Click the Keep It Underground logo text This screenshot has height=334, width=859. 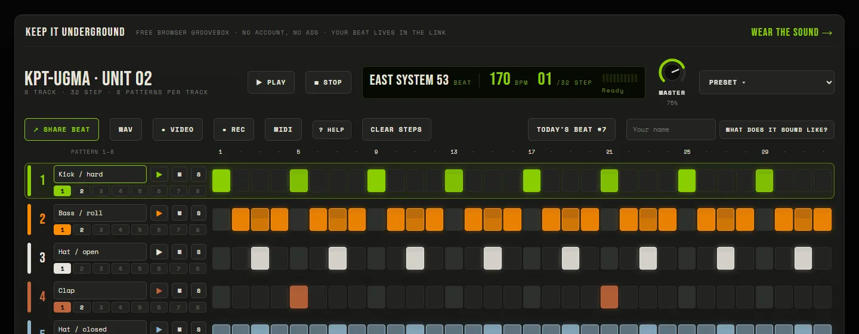75,32
